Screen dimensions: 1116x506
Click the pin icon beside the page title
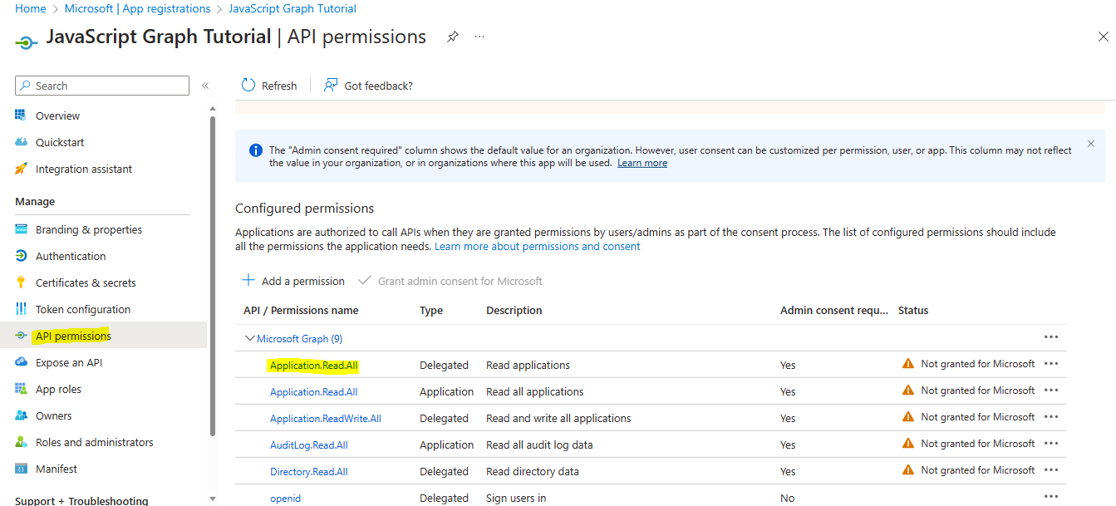(x=453, y=37)
